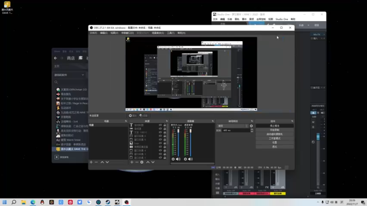Viewport: 367px width, 206px height.
Task: Open the OBS Edit menu
Action: pyautogui.click(x=104, y=33)
